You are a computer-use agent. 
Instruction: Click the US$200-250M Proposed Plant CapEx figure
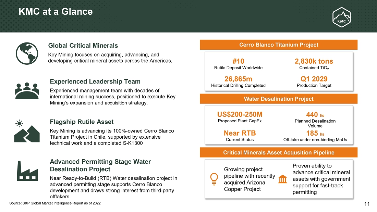click(x=240, y=114)
